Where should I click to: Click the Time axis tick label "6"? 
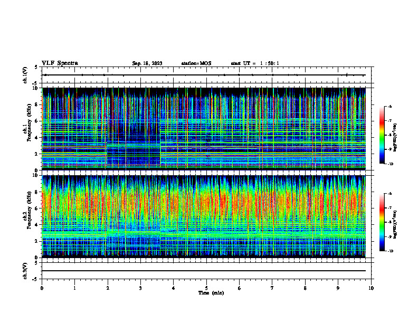240,288
